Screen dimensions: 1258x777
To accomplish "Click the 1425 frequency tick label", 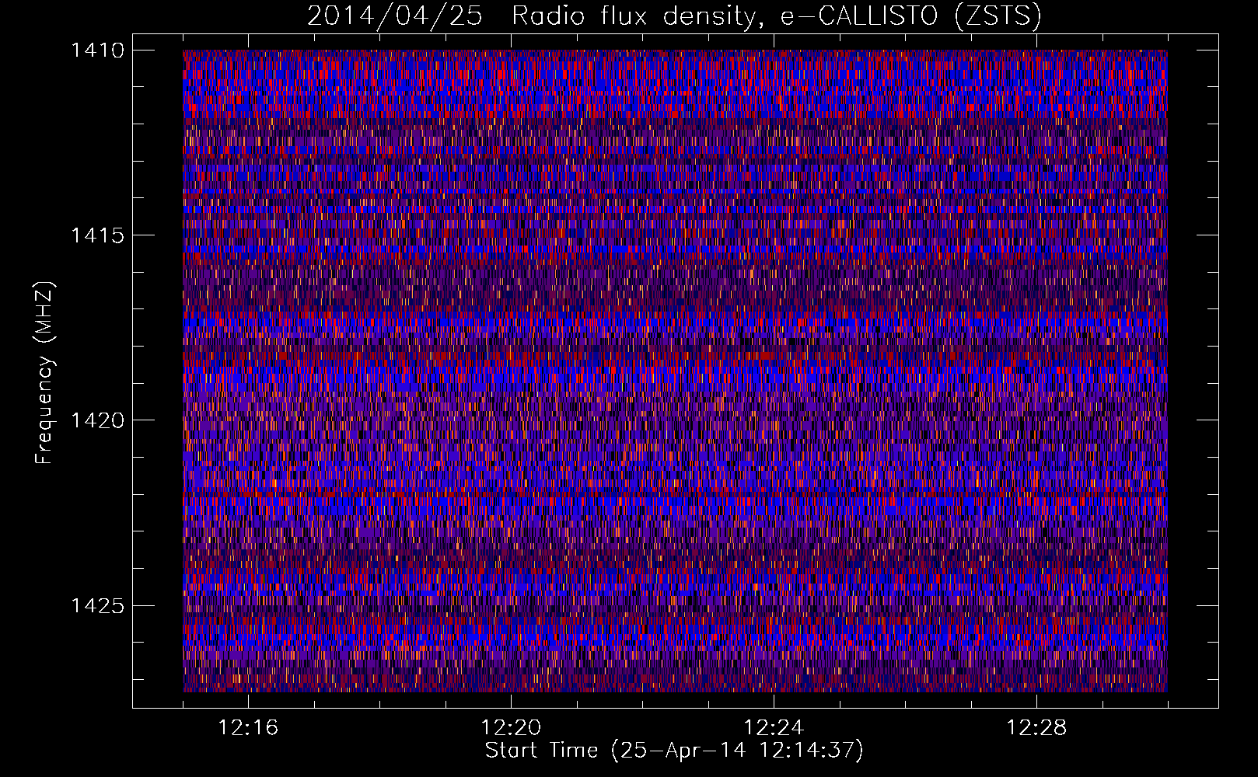I will click(97, 605).
